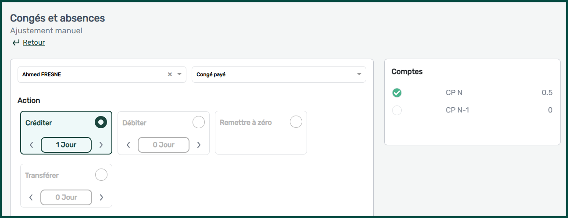568x218 pixels.
Task: Increase the Débiter day count
Action: (199, 145)
